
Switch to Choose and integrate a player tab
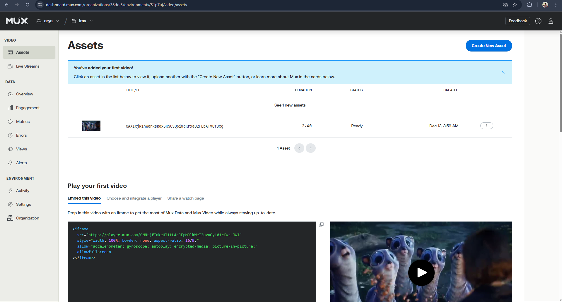coord(134,198)
